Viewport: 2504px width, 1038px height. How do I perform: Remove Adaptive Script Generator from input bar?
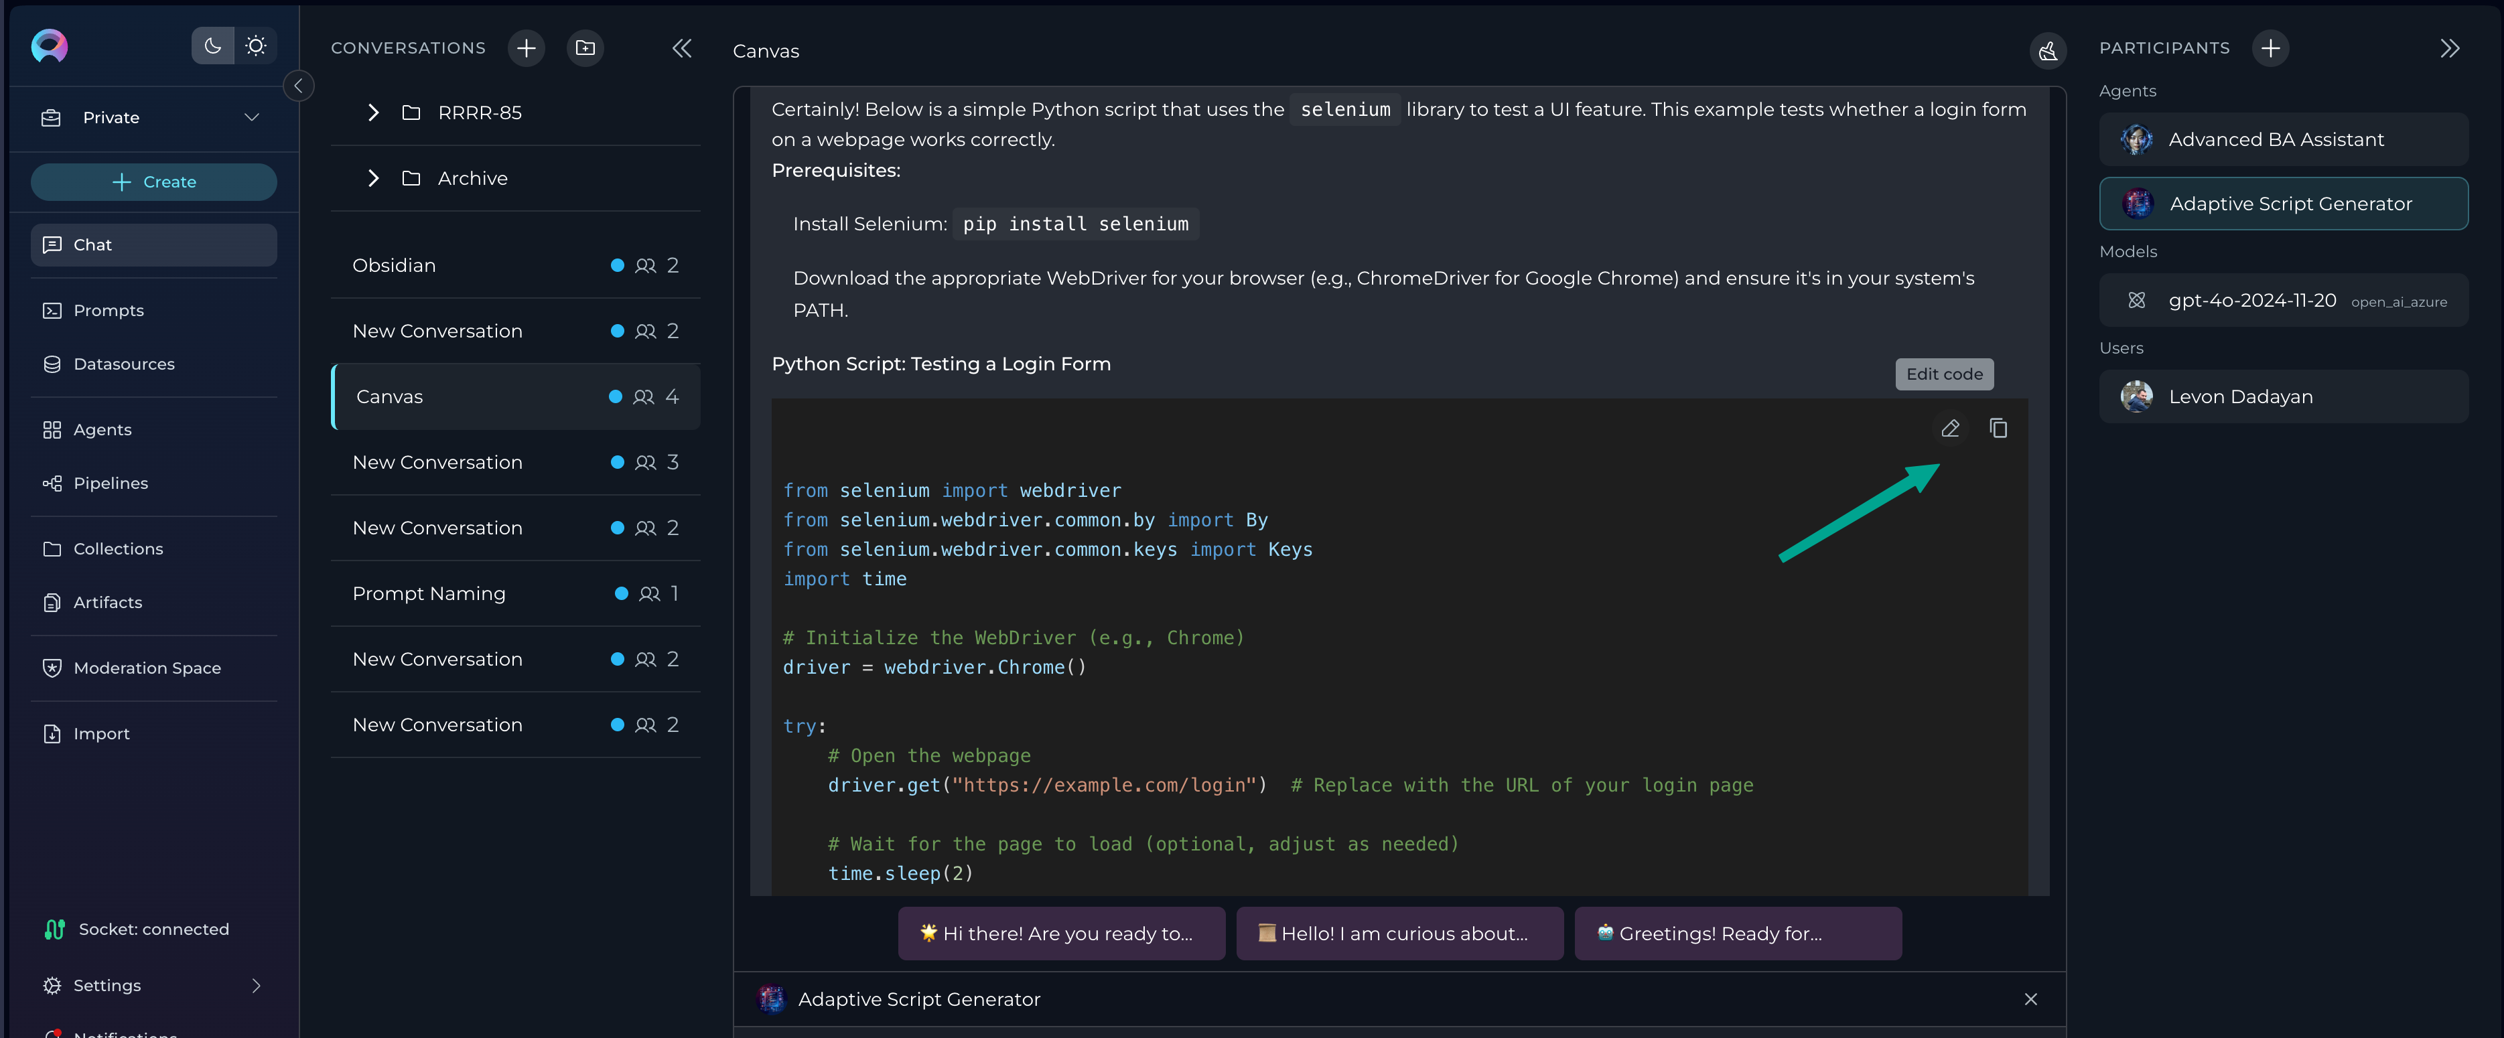tap(2030, 998)
